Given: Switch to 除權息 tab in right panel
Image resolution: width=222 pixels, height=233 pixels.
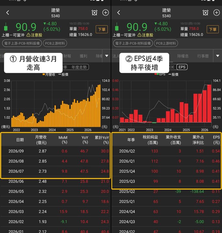Looking at the screenshot, I should tap(183, 56).
